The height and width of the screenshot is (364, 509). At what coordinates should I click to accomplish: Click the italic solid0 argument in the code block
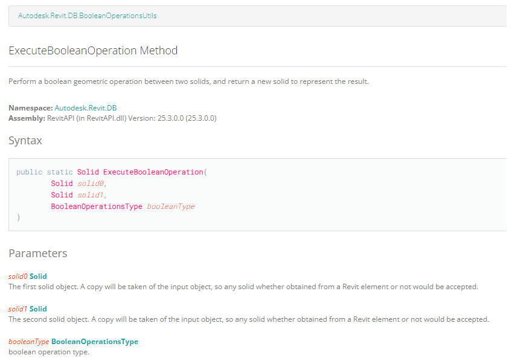click(x=91, y=184)
